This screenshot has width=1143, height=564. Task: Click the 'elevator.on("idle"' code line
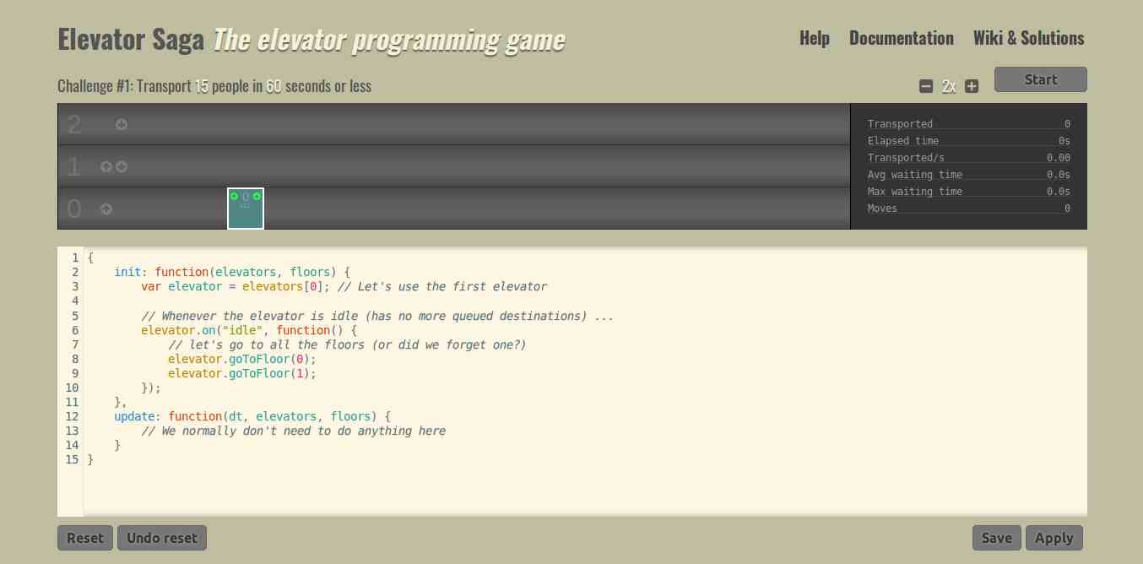click(249, 330)
